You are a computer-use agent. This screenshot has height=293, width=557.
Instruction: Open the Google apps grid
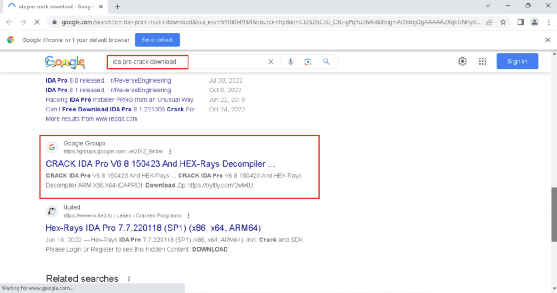click(482, 61)
